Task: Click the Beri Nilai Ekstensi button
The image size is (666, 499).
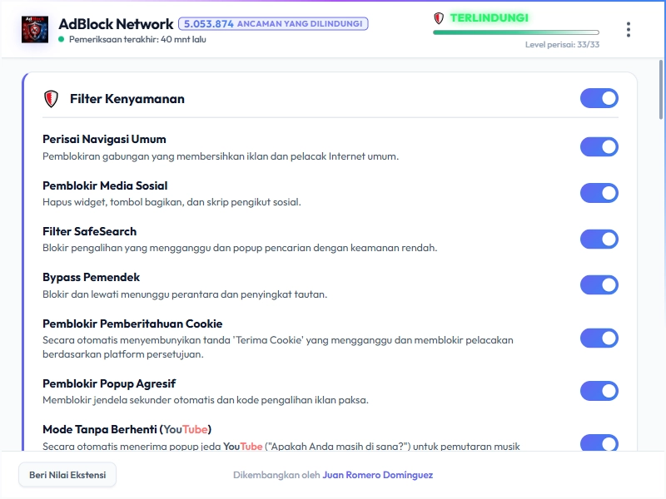Action: click(67, 475)
